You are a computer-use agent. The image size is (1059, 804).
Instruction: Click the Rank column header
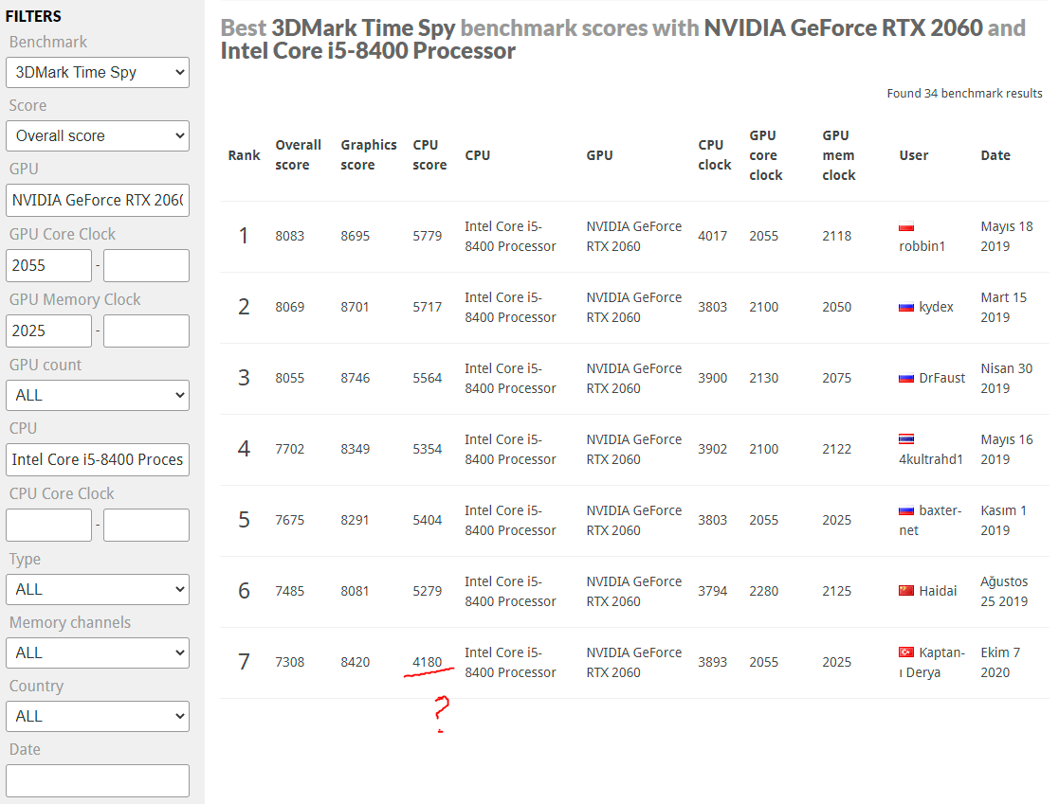pos(244,155)
